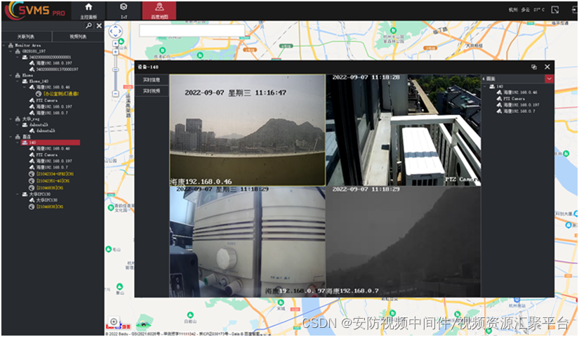The height and width of the screenshot is (337, 579).
Task: Click the SVMS PRO logo
Action: click(35, 11)
